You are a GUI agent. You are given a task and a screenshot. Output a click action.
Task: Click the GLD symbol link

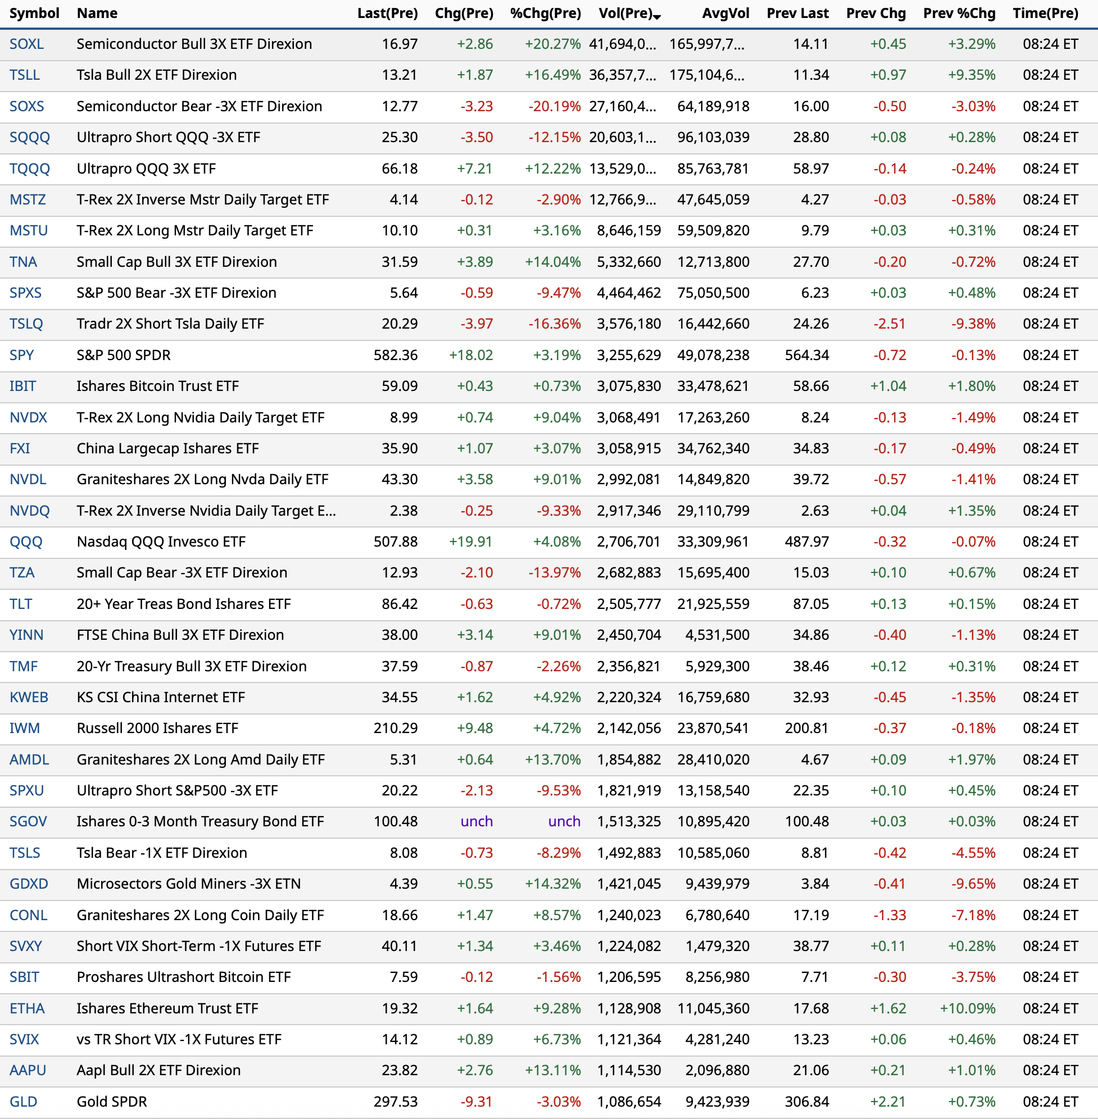23,1102
